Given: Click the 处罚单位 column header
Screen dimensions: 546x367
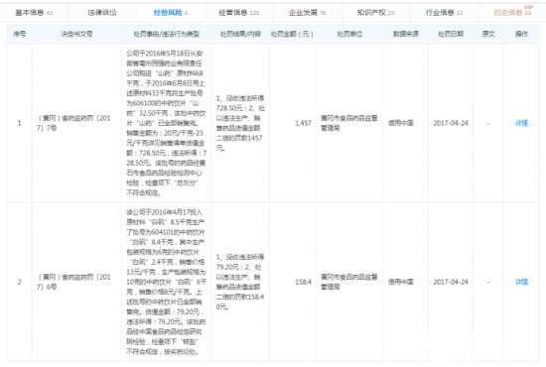Looking at the screenshot, I should point(349,34).
